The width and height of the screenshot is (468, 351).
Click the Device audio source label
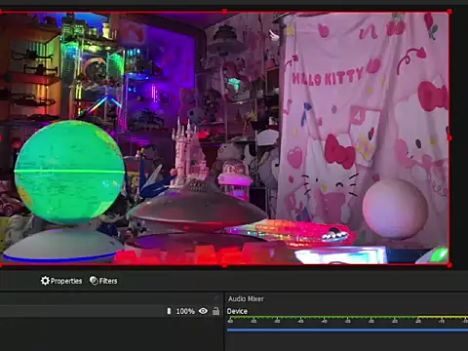click(x=237, y=311)
